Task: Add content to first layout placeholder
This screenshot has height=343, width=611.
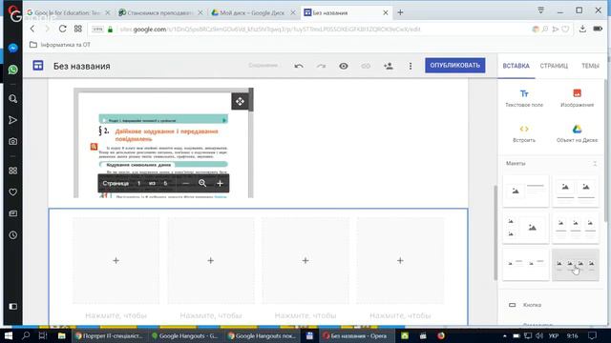Action: (116, 260)
